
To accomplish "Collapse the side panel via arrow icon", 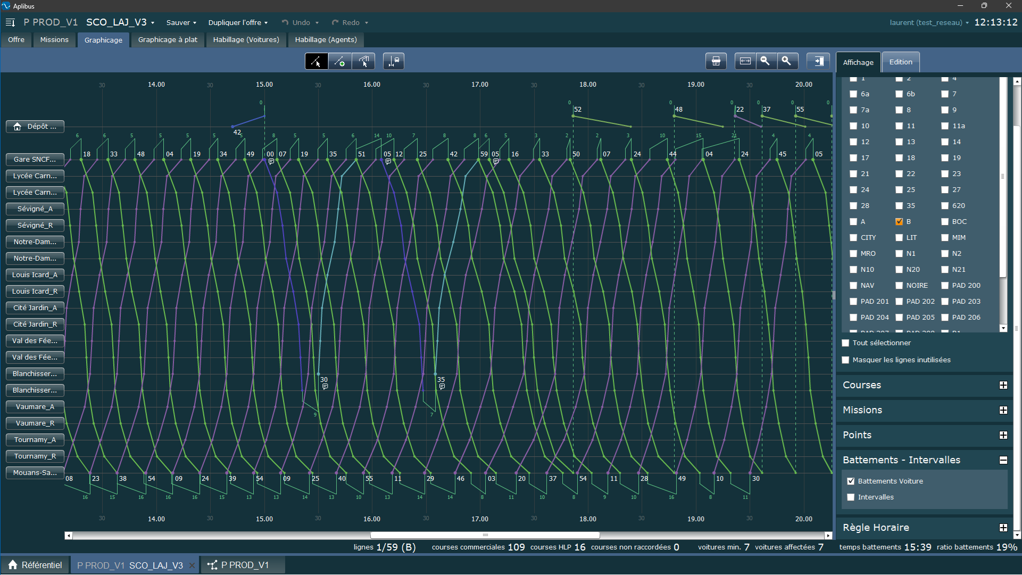I will [x=818, y=62].
